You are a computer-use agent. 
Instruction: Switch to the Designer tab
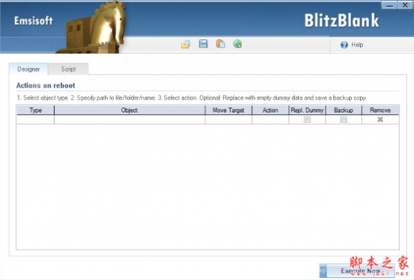(x=28, y=69)
